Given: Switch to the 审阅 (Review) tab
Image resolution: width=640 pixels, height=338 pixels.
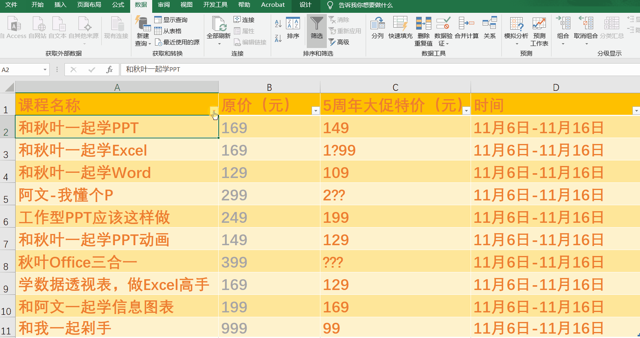Looking at the screenshot, I should point(164,5).
